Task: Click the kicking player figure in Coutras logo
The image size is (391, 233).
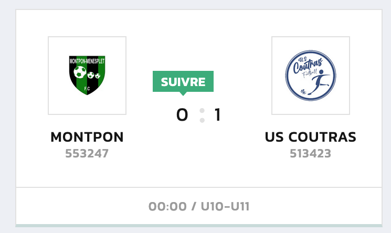Action: pyautogui.click(x=319, y=82)
